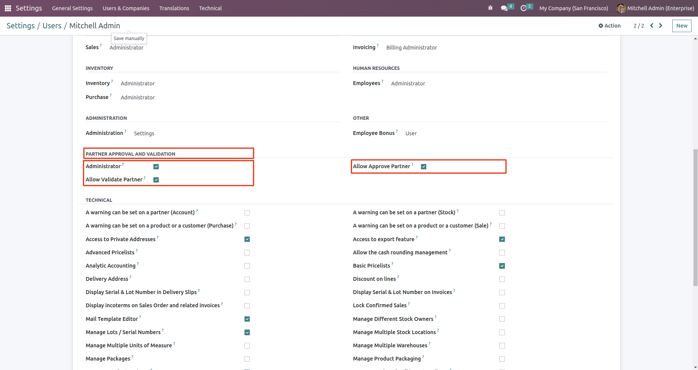
Task: Toggle Access to Private Addresses checkbox
Action: (247, 239)
